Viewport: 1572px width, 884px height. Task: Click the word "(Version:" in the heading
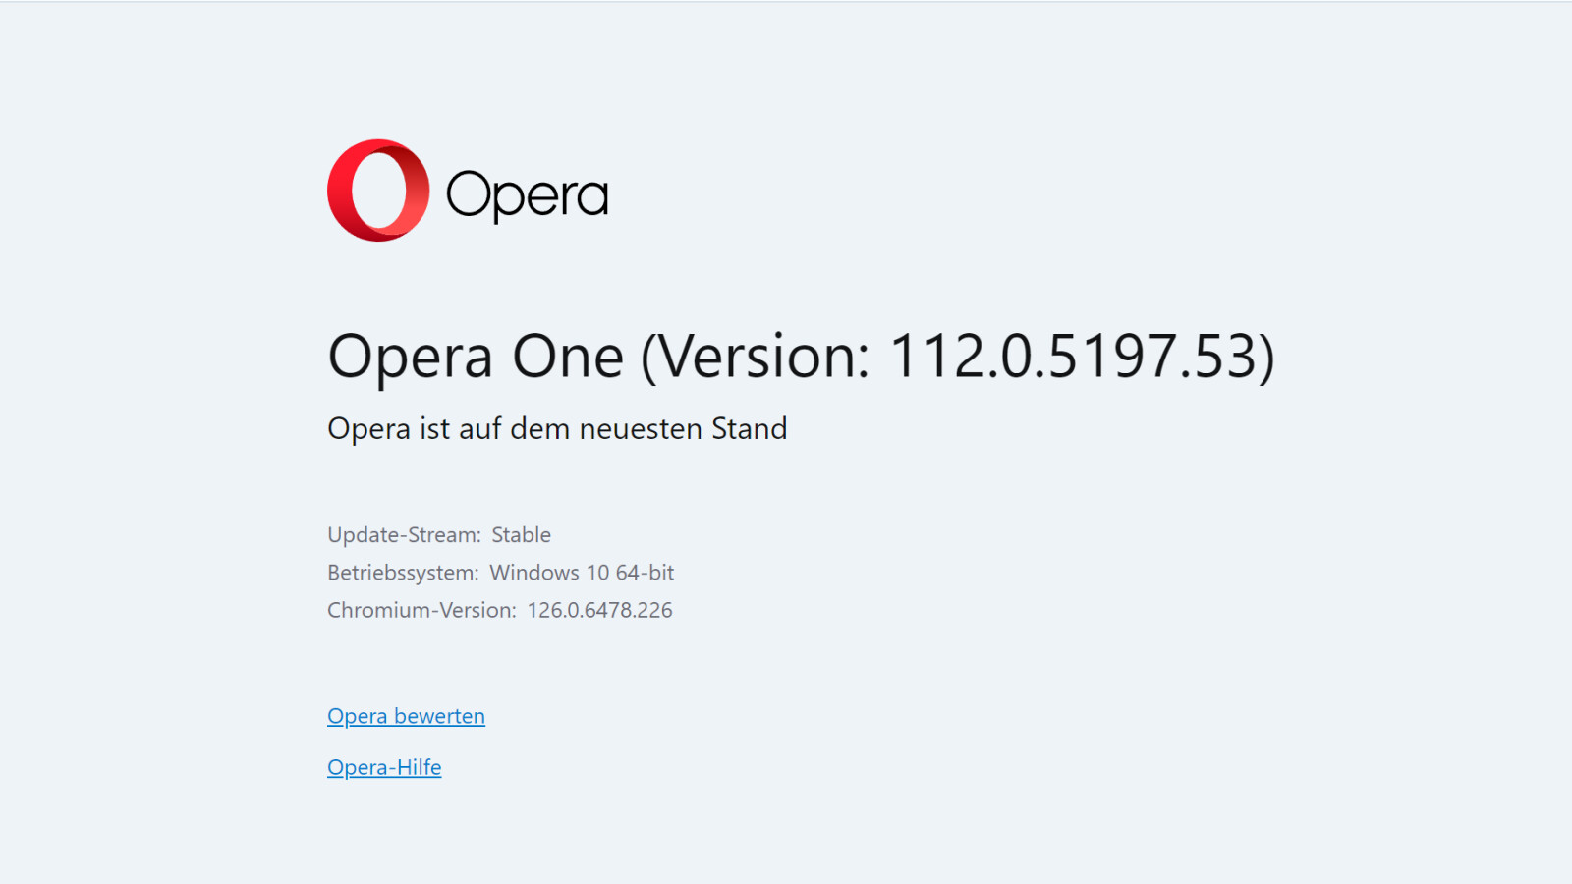[x=756, y=356]
